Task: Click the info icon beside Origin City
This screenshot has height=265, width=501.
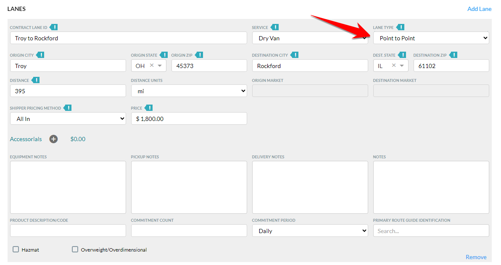Action: point(40,55)
